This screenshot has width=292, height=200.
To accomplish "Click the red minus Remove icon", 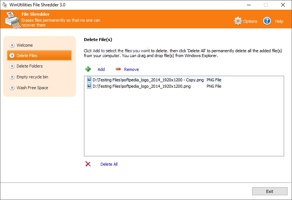I will pyautogui.click(x=118, y=69).
